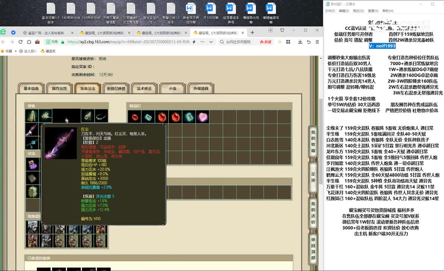Open the 法术修正 tab

144,88
